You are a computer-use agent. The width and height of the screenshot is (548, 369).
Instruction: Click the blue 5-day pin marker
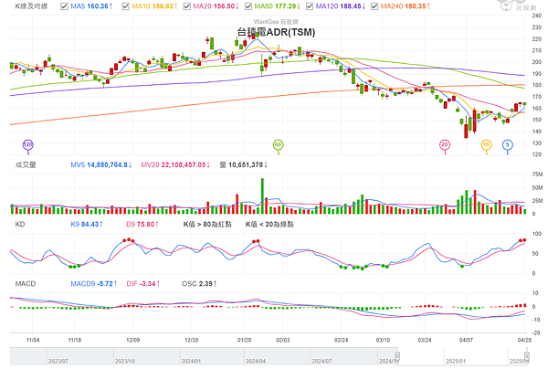point(508,145)
